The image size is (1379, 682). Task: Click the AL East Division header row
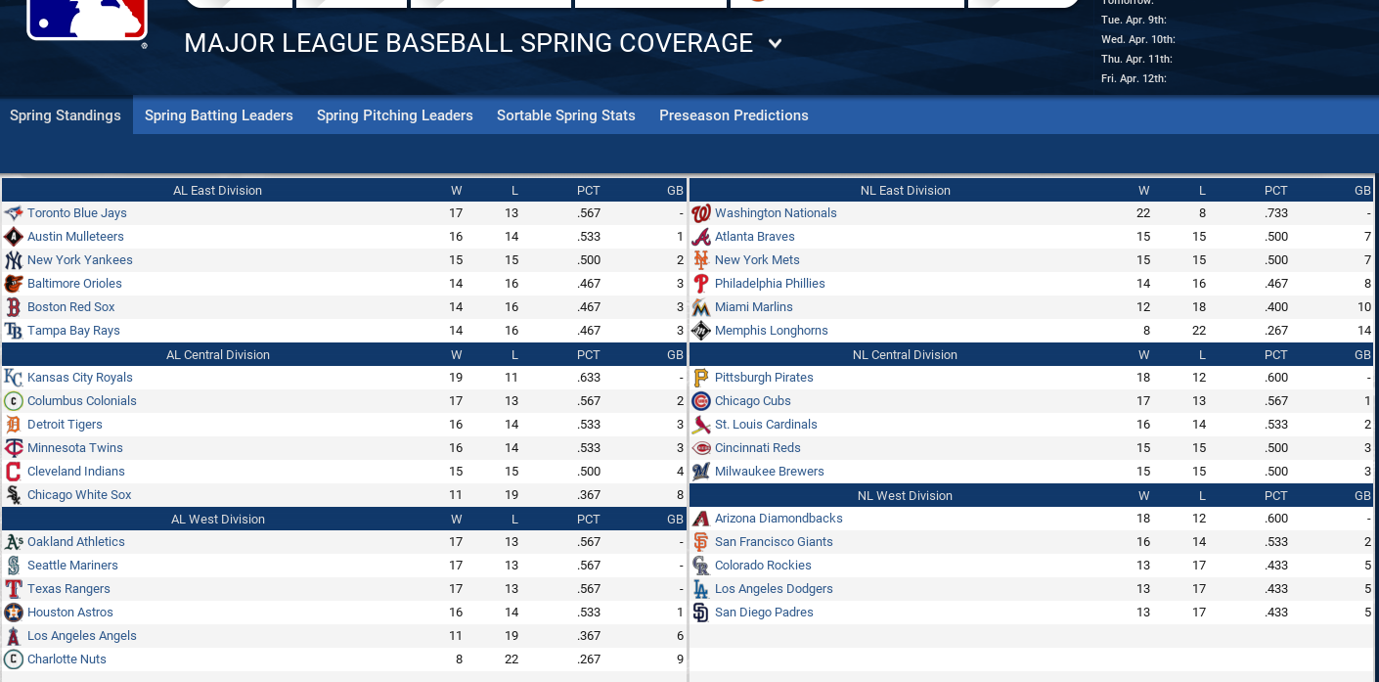pos(217,191)
